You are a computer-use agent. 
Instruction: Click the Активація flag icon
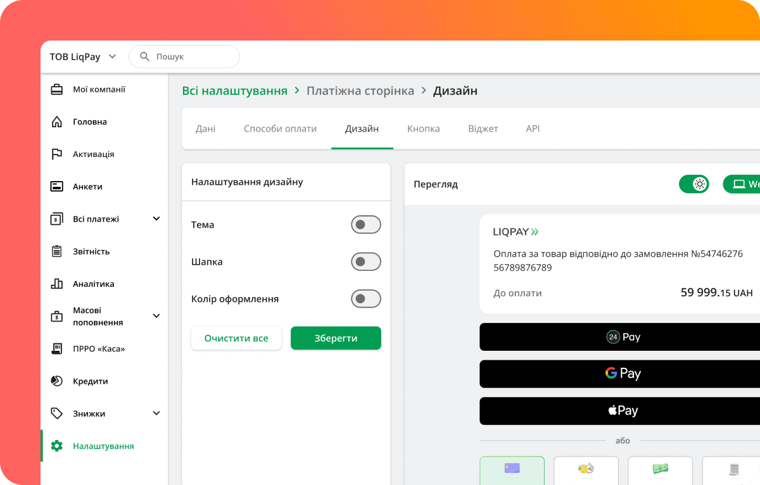[x=57, y=154]
